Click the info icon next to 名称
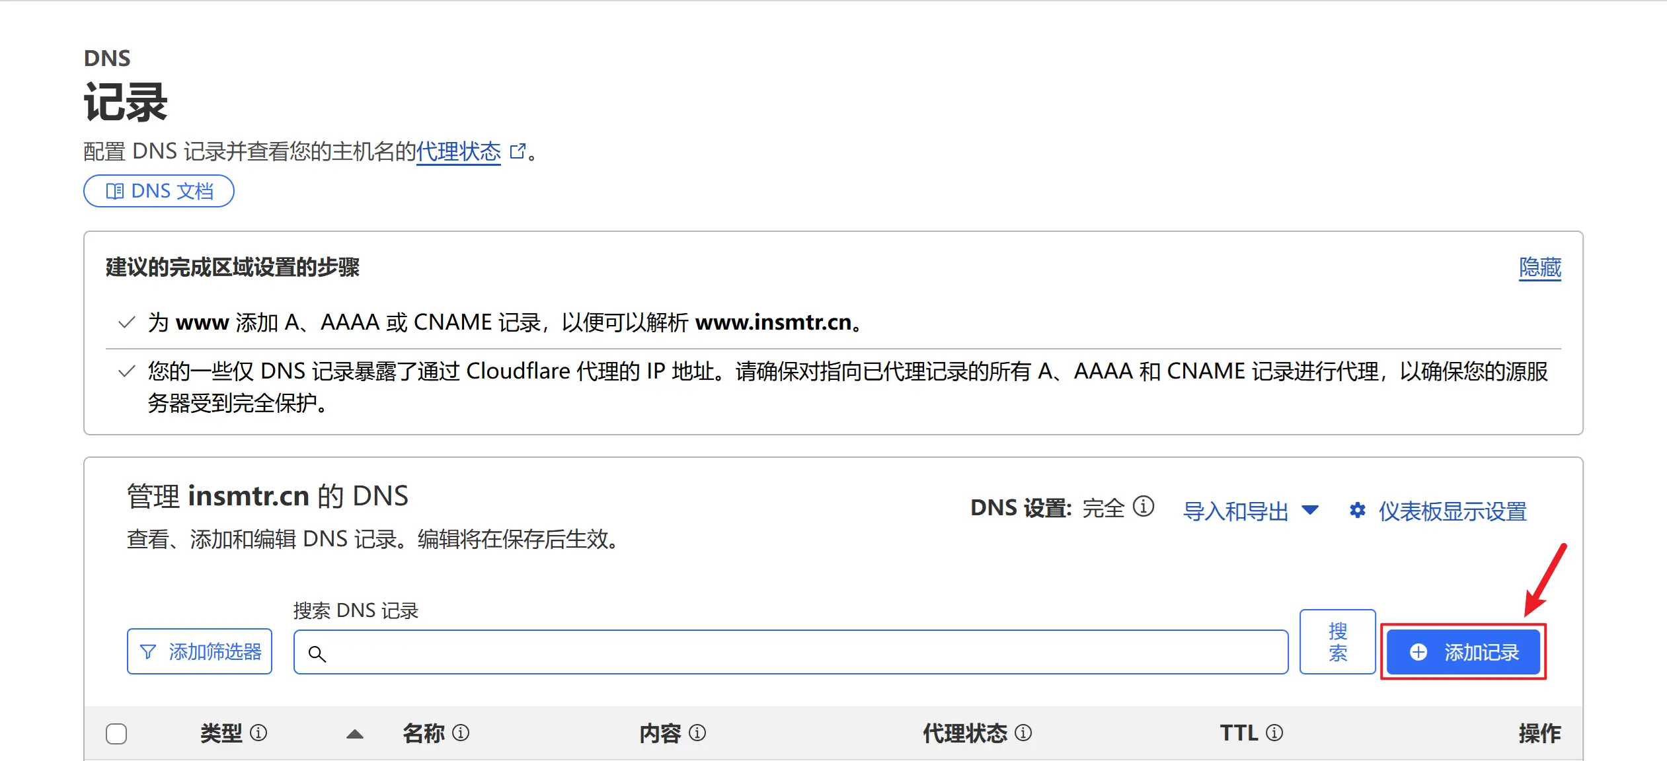Viewport: 1667px width, 761px height. coord(461,733)
